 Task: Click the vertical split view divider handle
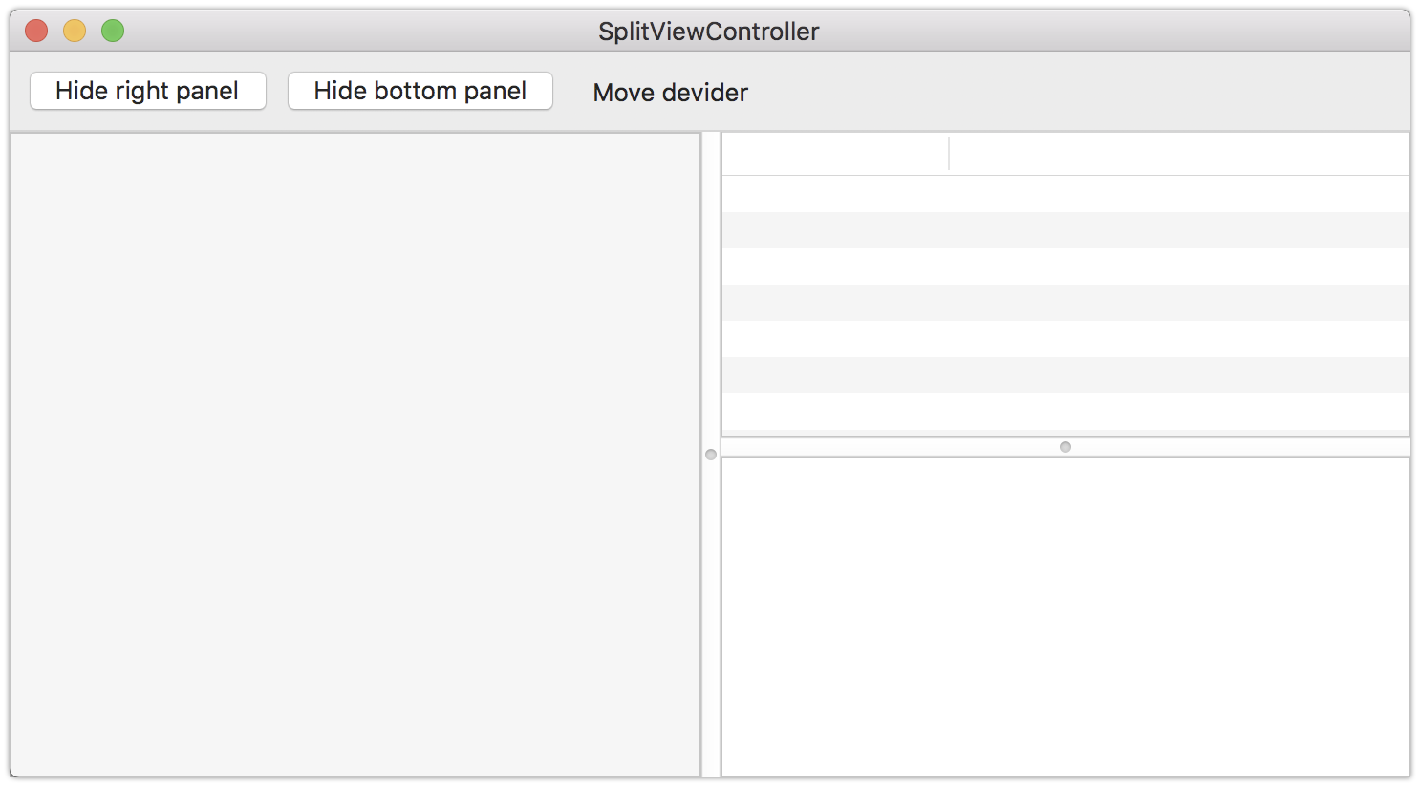point(710,456)
